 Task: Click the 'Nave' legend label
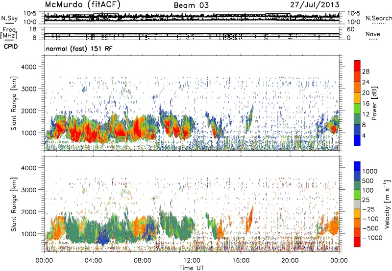click(x=373, y=34)
